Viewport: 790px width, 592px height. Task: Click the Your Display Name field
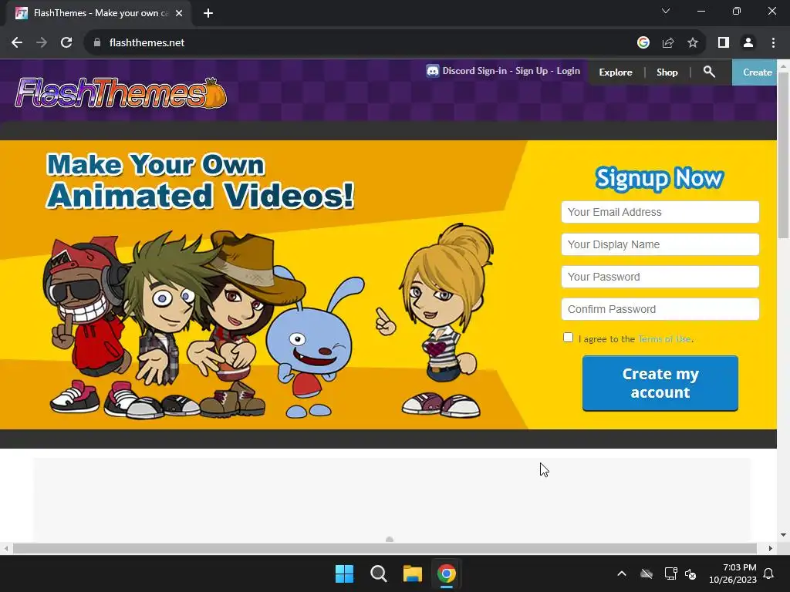660,244
